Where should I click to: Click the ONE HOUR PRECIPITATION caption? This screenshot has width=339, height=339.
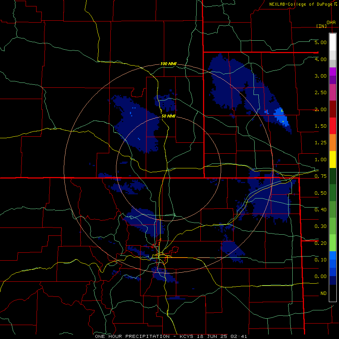click(132, 336)
